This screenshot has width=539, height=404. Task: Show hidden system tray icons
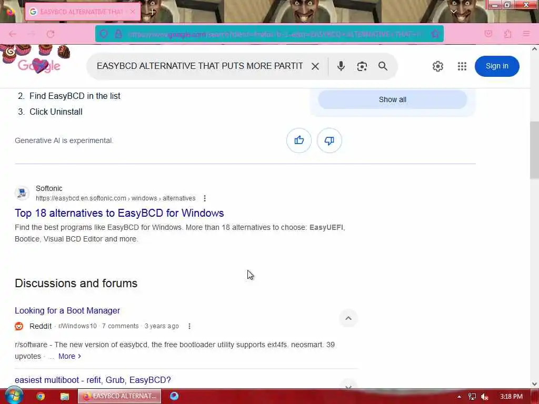tap(459, 397)
